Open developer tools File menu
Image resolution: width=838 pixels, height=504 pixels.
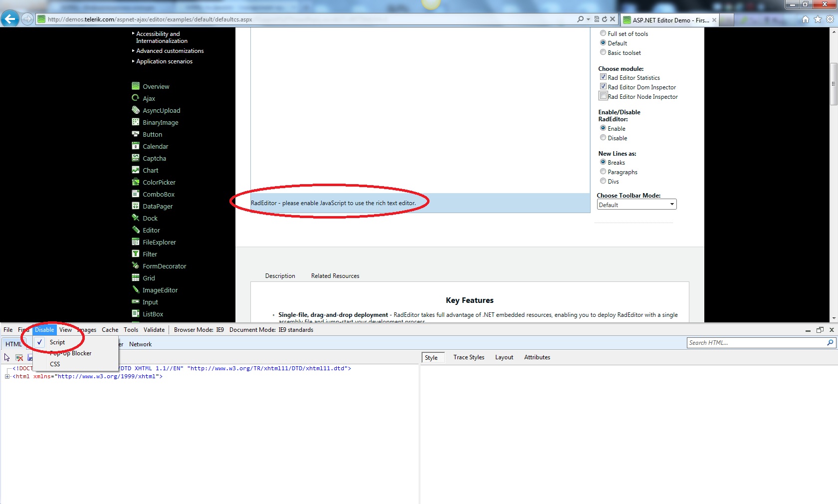8,330
